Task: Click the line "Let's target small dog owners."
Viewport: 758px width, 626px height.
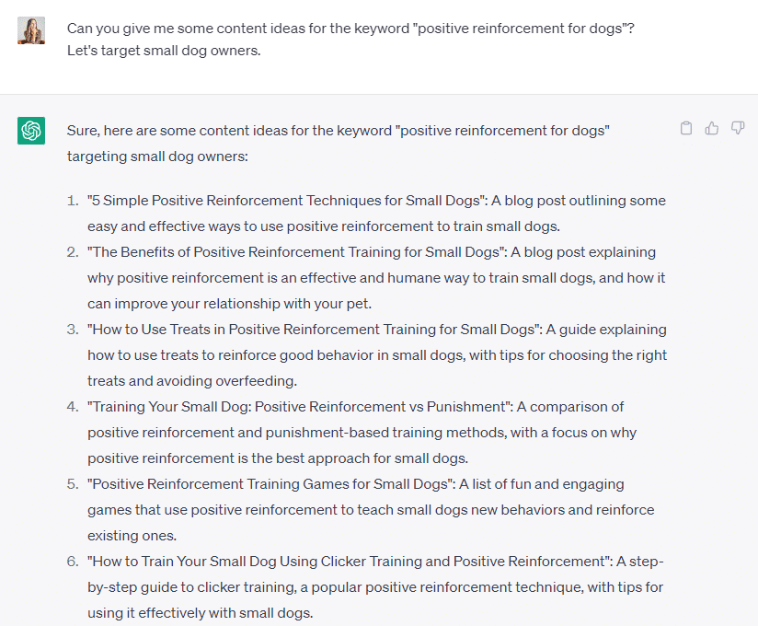Action: 164,51
